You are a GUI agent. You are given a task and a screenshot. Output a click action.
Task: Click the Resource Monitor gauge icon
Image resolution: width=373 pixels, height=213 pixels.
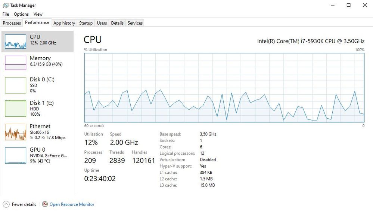45,204
